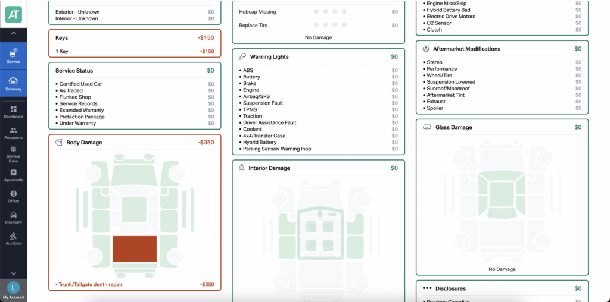Select Protection Package item
The width and height of the screenshot is (610, 302).
coord(135,117)
